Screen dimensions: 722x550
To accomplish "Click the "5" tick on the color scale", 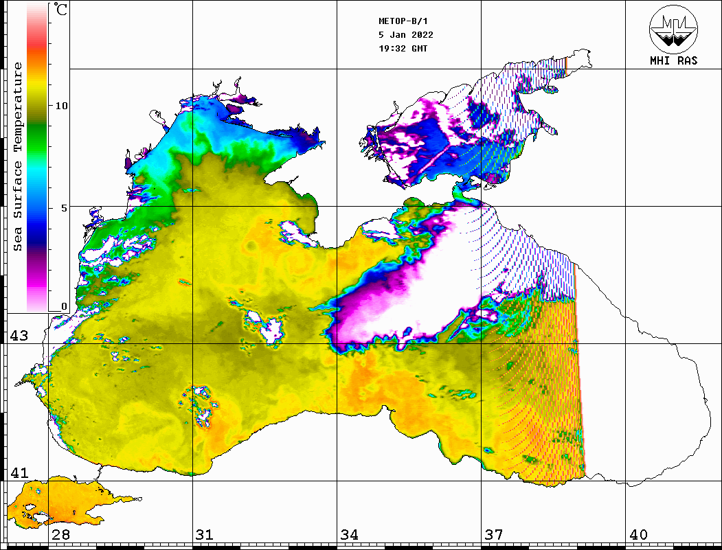I will (x=65, y=208).
